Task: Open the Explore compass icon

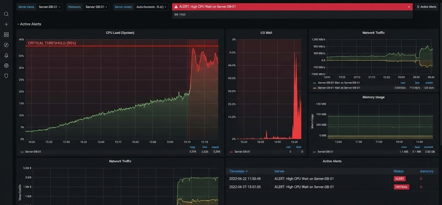Action: (6, 45)
